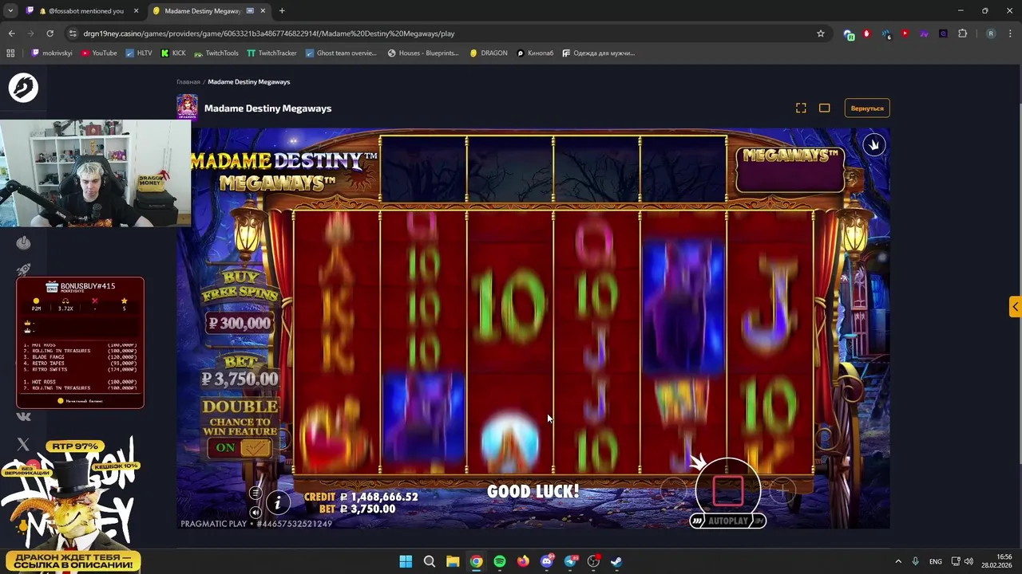Open Windows taskbar search
Screen dimensions: 1022x574
429,561
